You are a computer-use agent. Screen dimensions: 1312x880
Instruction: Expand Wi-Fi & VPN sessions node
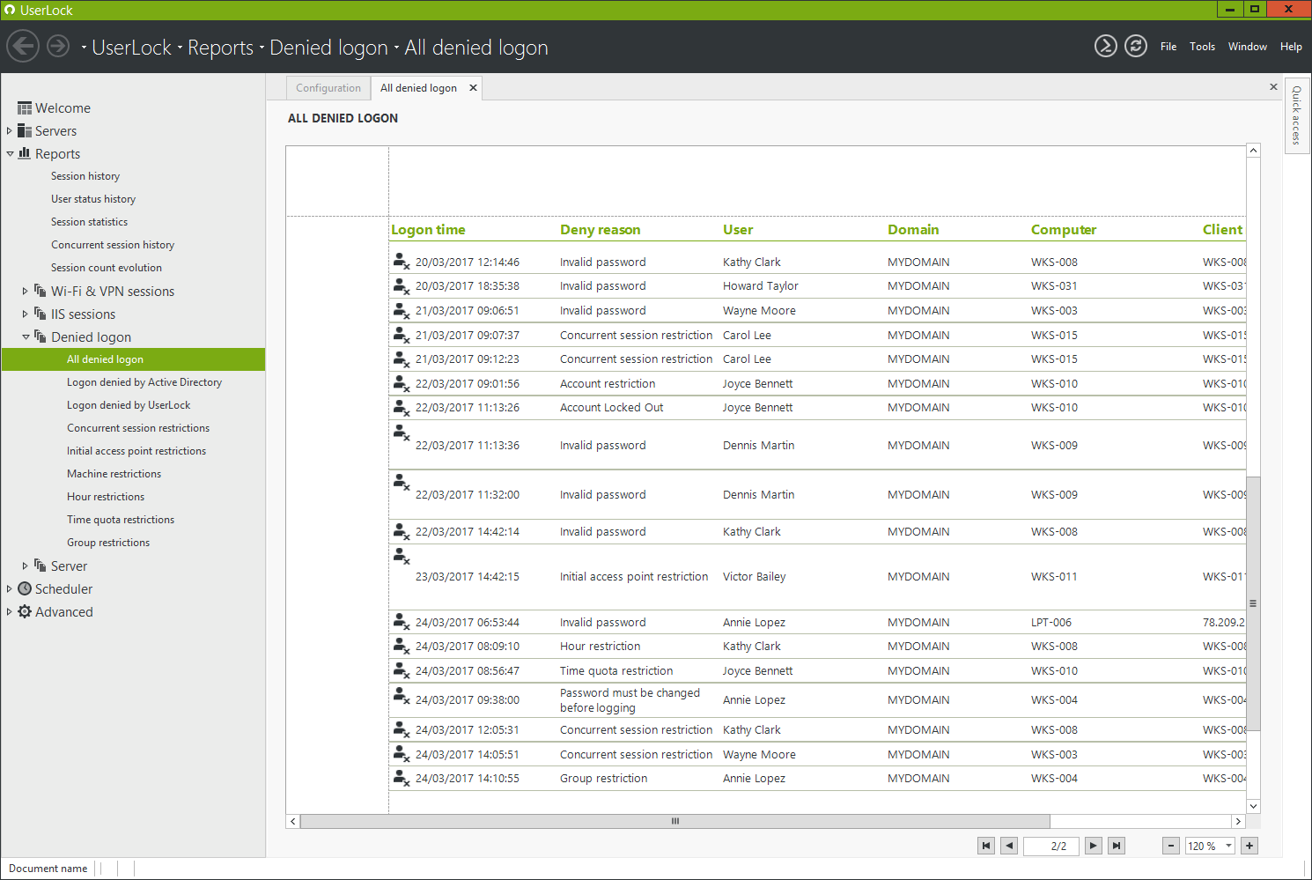[x=25, y=291]
